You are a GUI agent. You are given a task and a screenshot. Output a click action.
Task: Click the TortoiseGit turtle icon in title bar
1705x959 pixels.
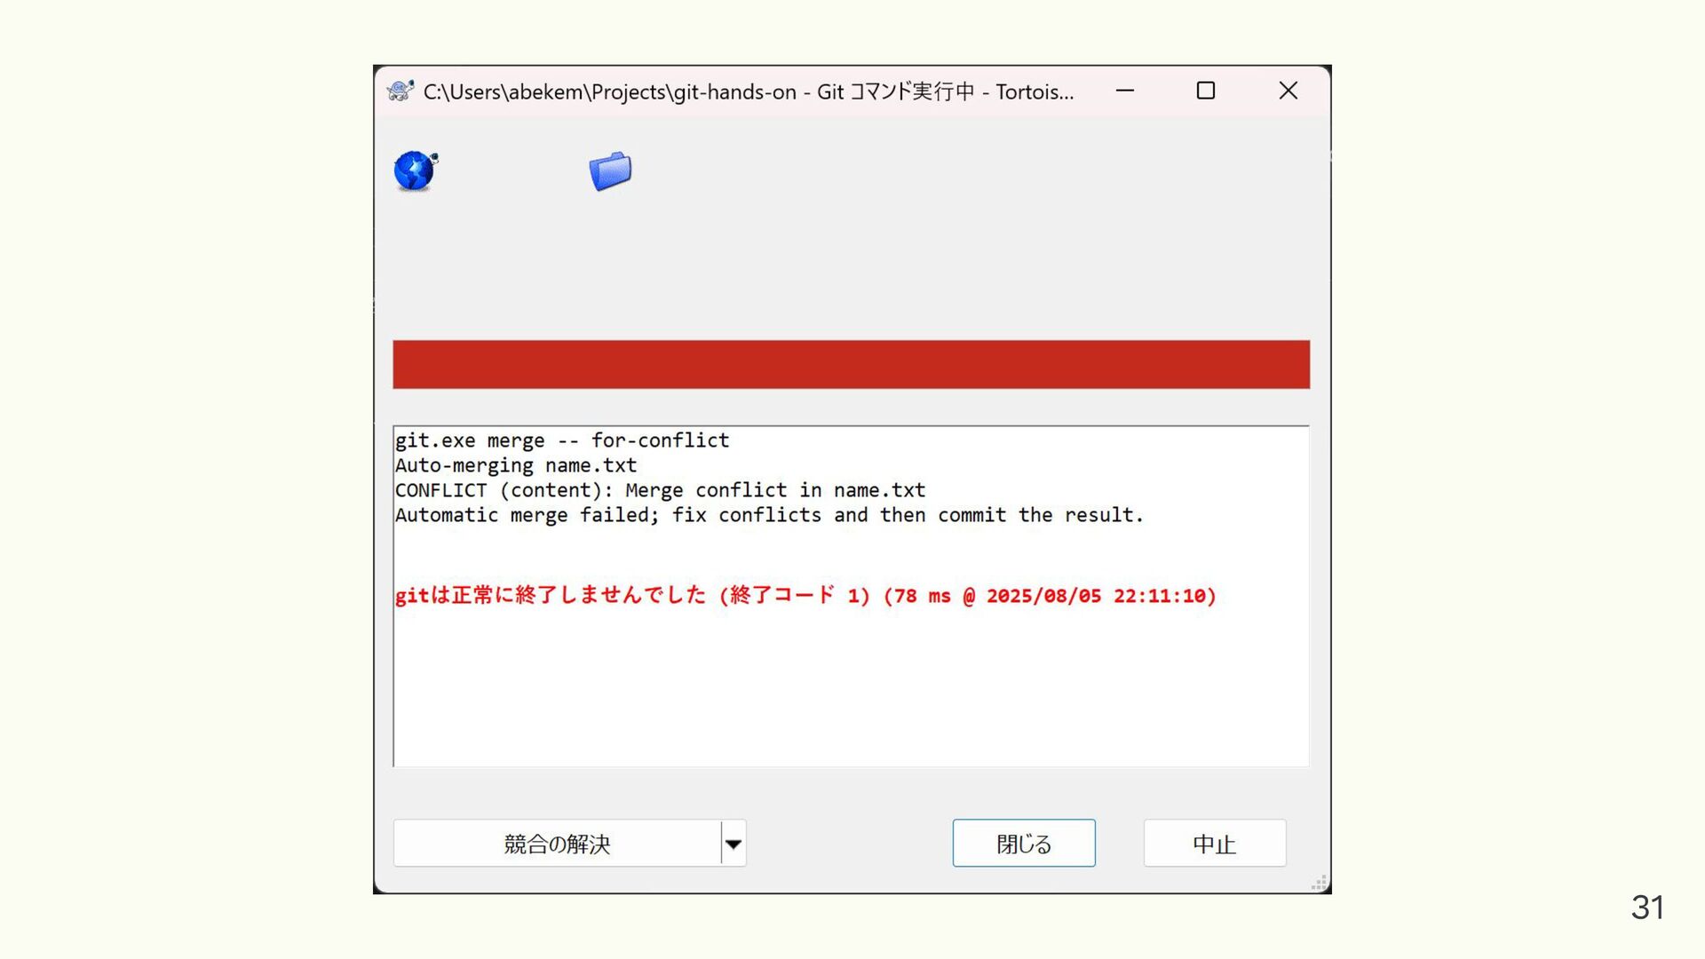point(400,91)
